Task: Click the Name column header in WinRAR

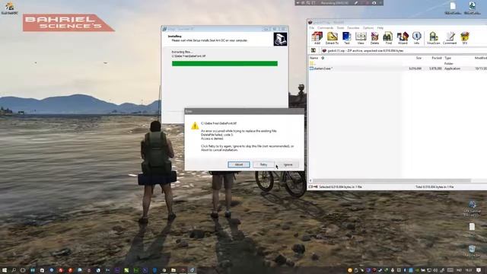Action: tap(314, 58)
